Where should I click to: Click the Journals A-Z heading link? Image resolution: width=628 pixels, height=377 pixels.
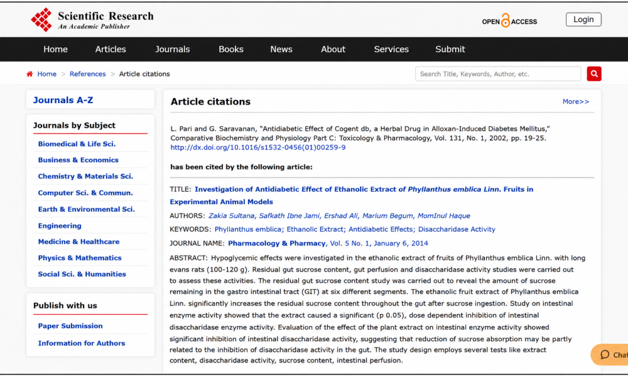click(x=63, y=100)
